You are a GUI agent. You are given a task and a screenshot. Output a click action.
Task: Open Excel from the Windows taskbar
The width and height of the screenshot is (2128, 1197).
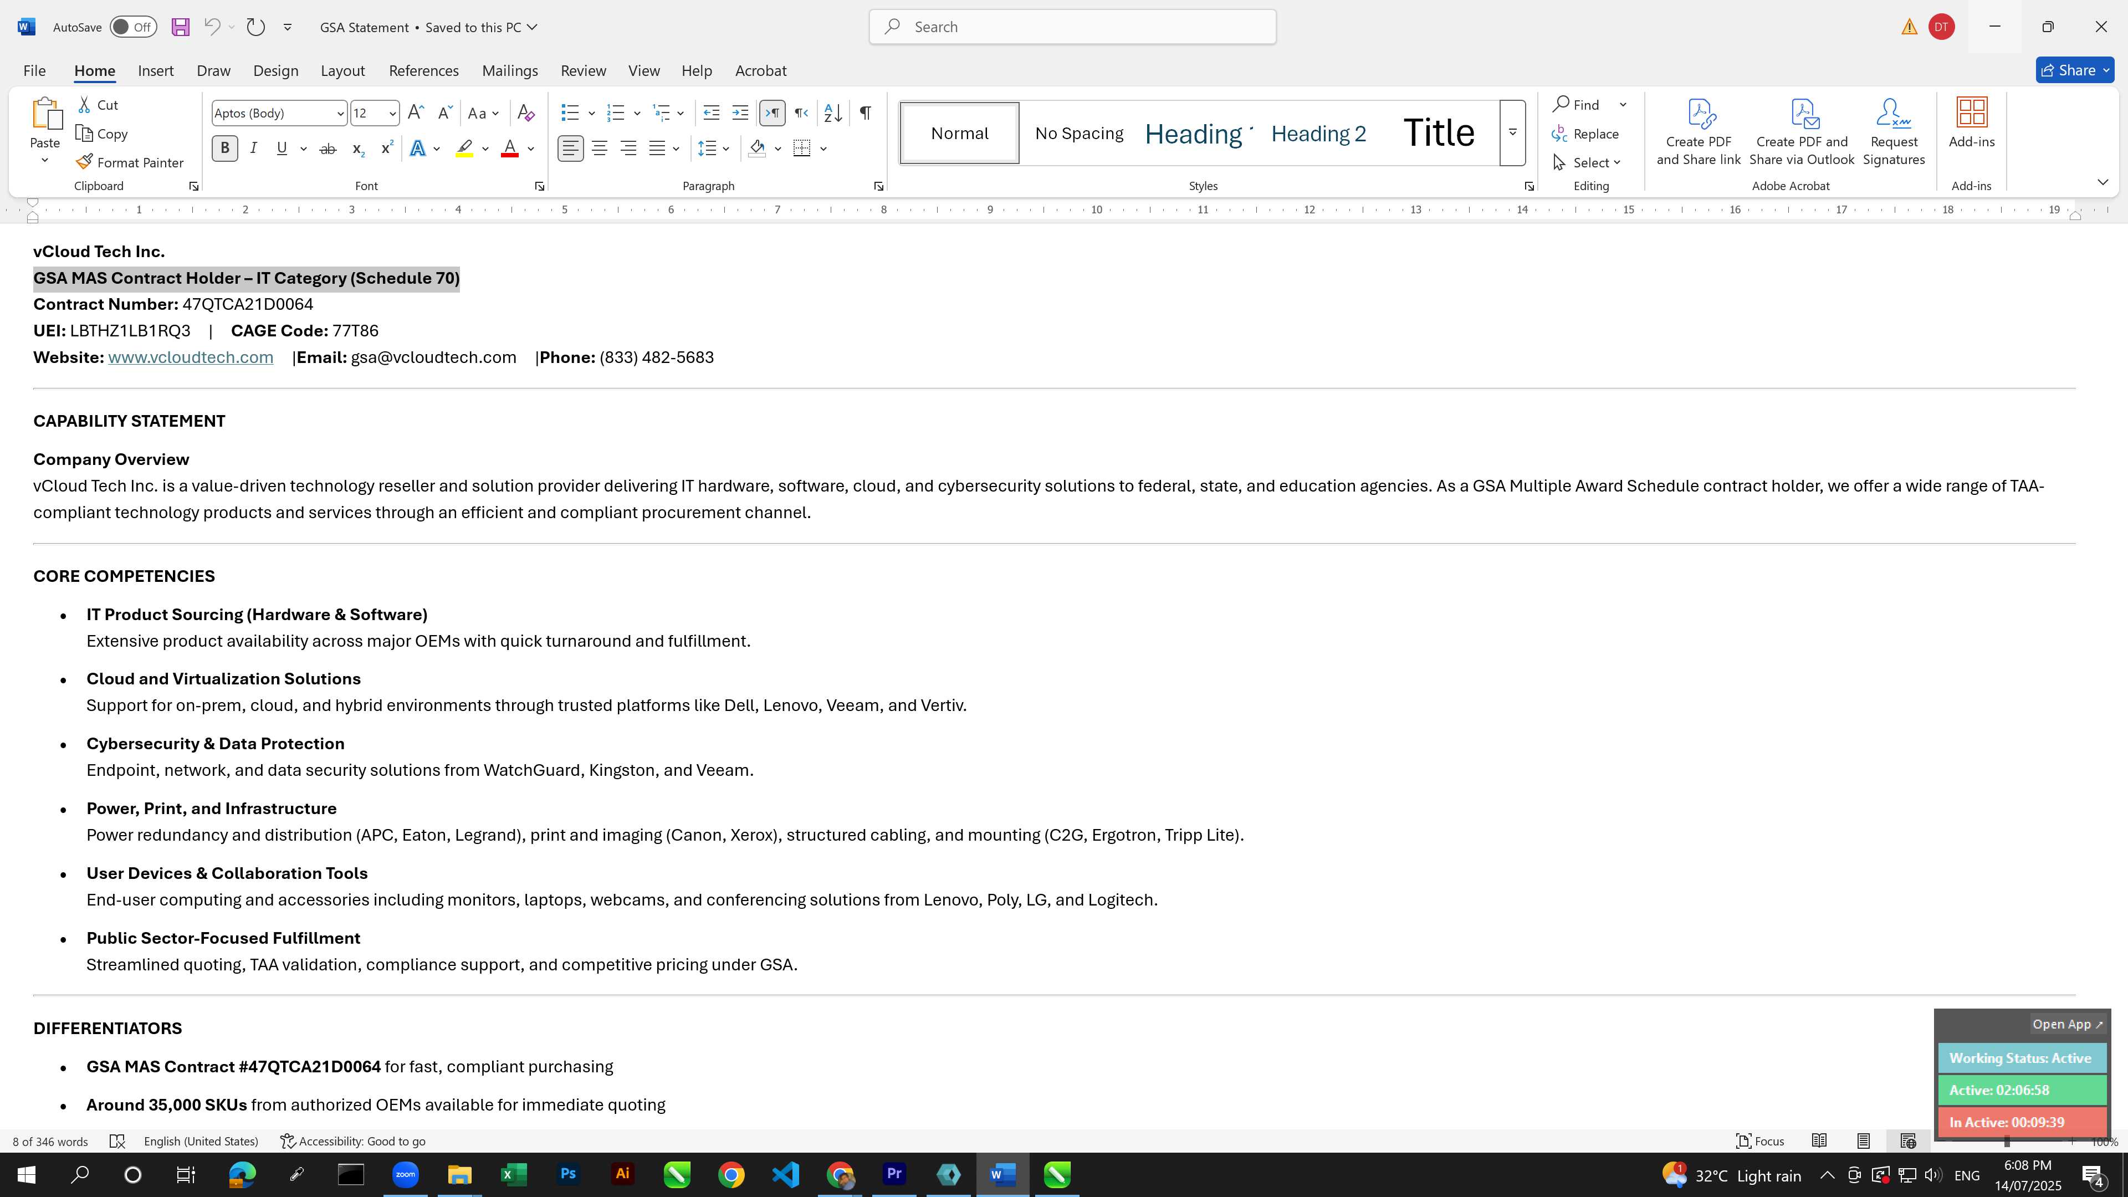tap(514, 1175)
